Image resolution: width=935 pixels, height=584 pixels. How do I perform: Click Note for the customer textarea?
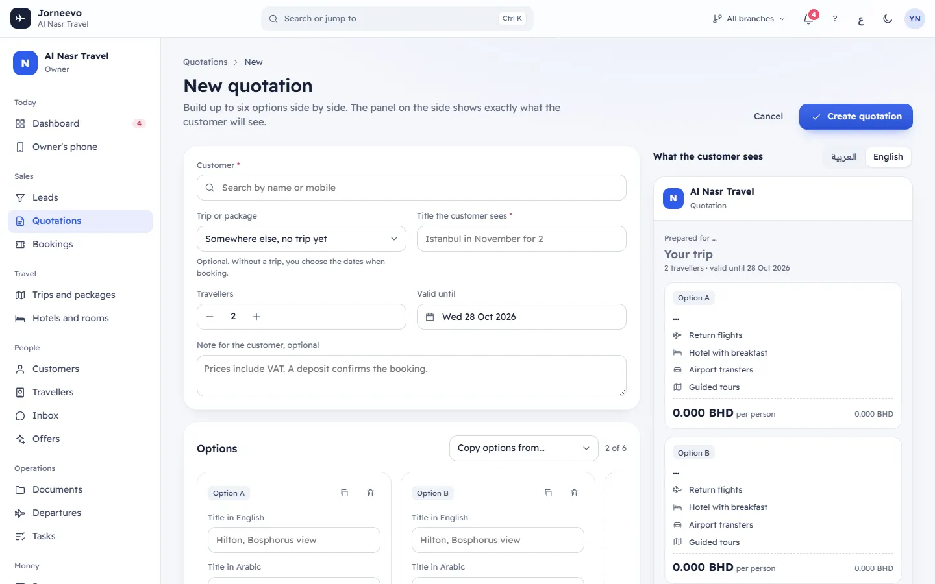click(412, 376)
